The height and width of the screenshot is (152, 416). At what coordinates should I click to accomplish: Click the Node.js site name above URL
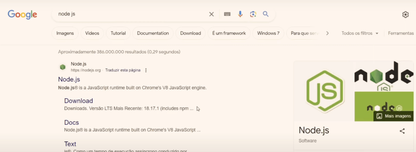click(78, 64)
